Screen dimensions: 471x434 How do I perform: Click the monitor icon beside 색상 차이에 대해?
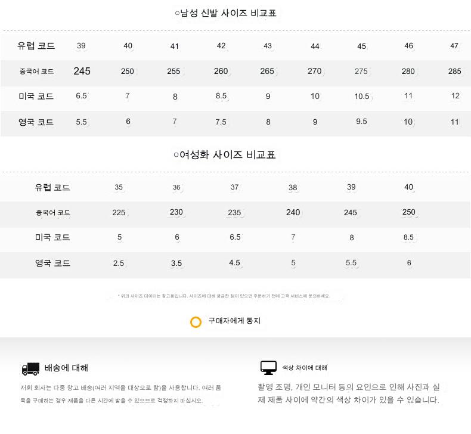pos(268,367)
